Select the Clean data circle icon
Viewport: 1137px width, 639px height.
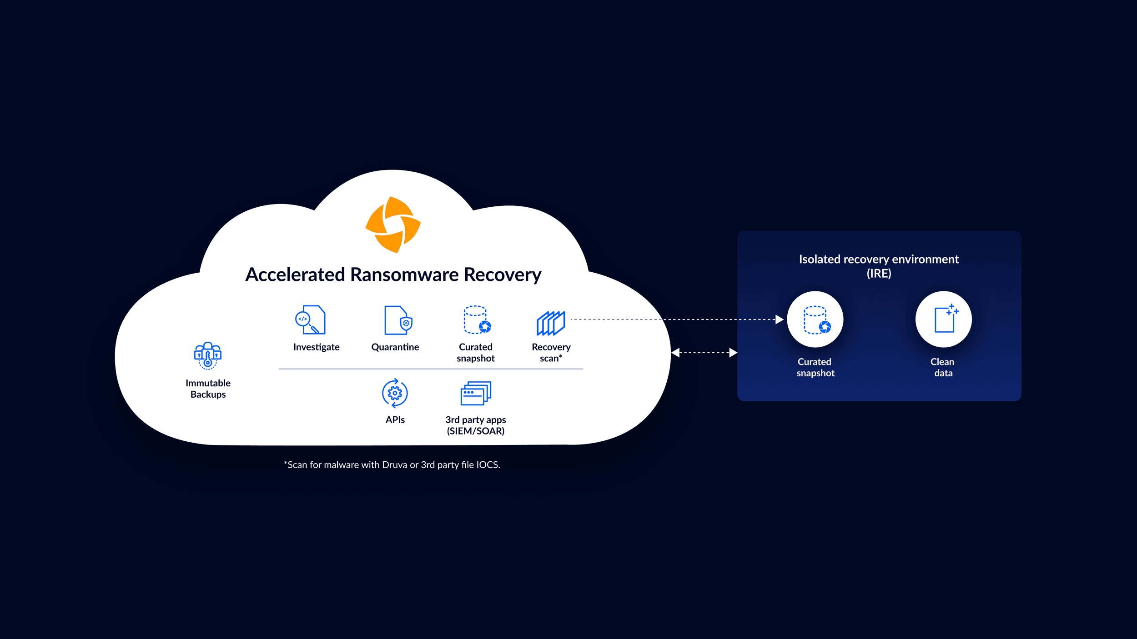pyautogui.click(x=943, y=319)
